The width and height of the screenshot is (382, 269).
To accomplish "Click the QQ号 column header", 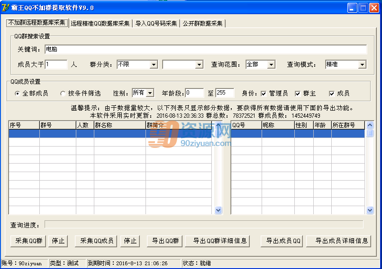I will pos(246,125).
